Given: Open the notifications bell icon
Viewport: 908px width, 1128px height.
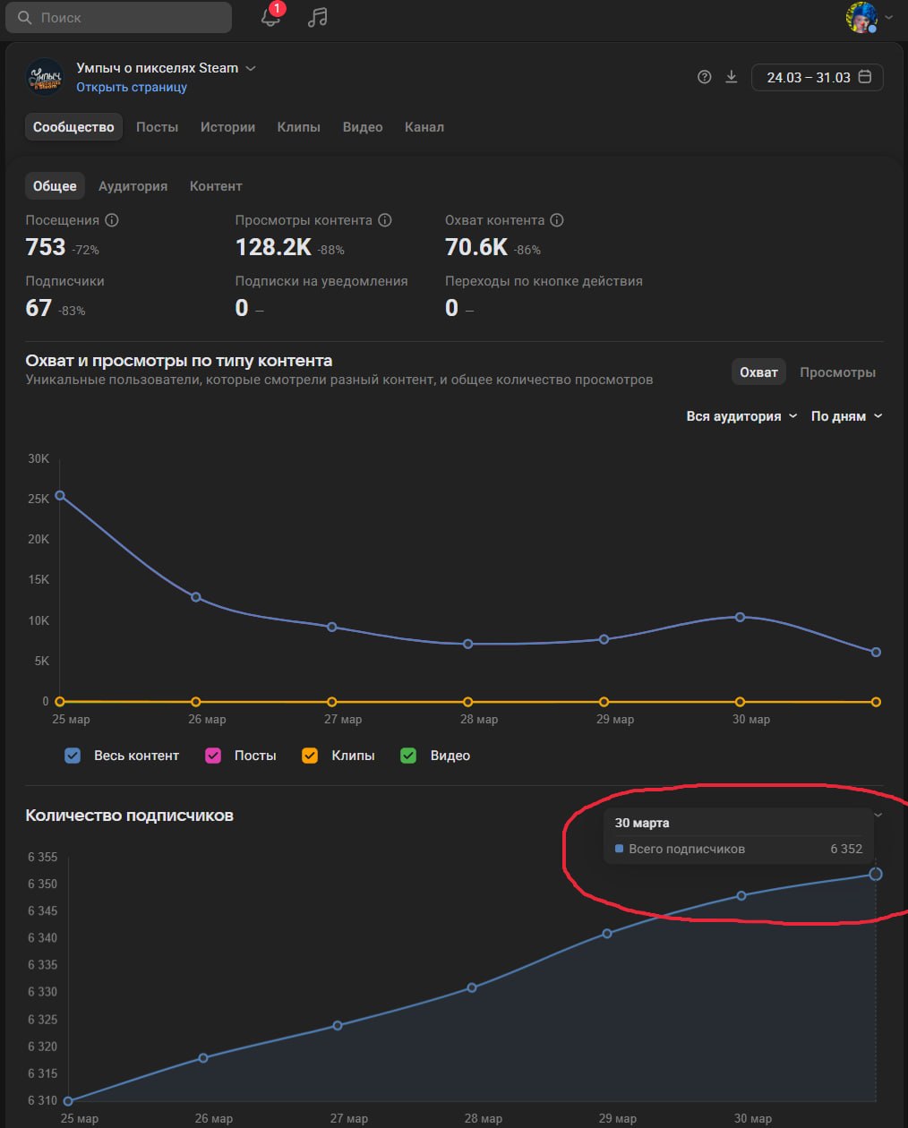Looking at the screenshot, I should [x=270, y=17].
